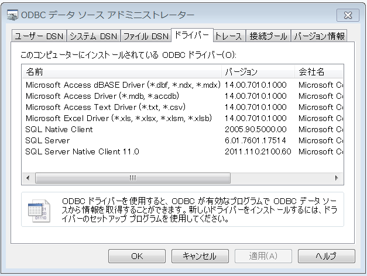Viewport: 367px width, 276px height.
Task: Click version 6.01.7601.17514 cell
Action: tap(255, 140)
